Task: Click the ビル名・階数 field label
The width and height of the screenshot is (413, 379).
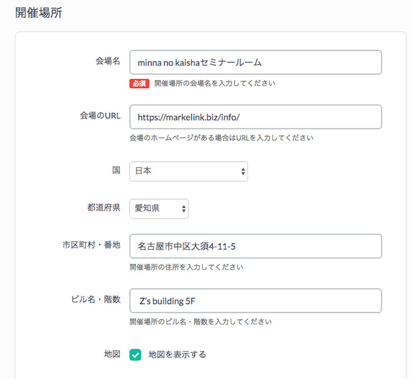Action: click(x=96, y=299)
